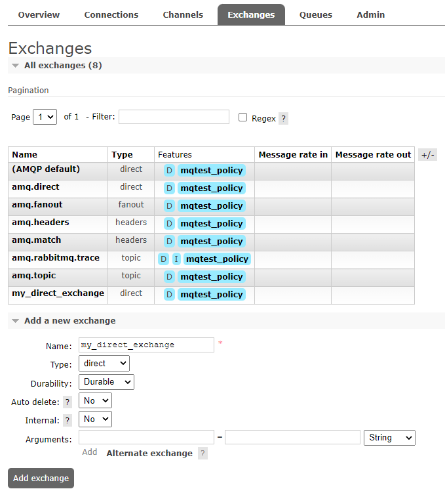The height and width of the screenshot is (489, 445).
Task: Open the exchange Type dropdown
Action: pos(104,364)
